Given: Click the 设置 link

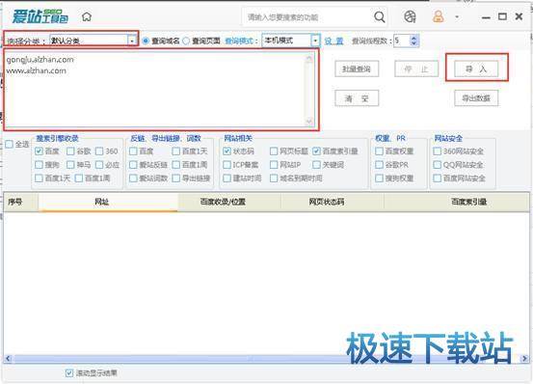Looking at the screenshot, I should coord(333,41).
